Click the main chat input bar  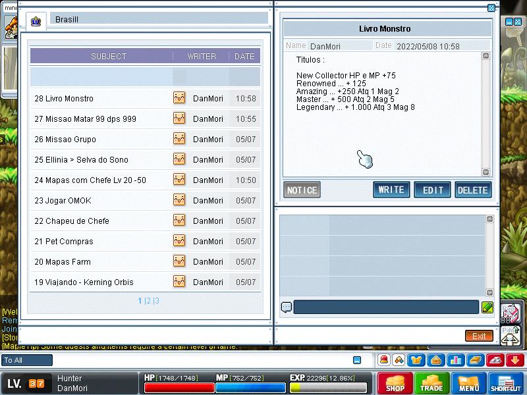click(x=202, y=360)
